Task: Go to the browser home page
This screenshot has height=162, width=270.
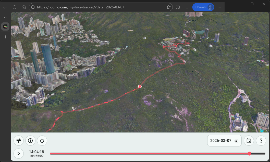Action: (24, 7)
